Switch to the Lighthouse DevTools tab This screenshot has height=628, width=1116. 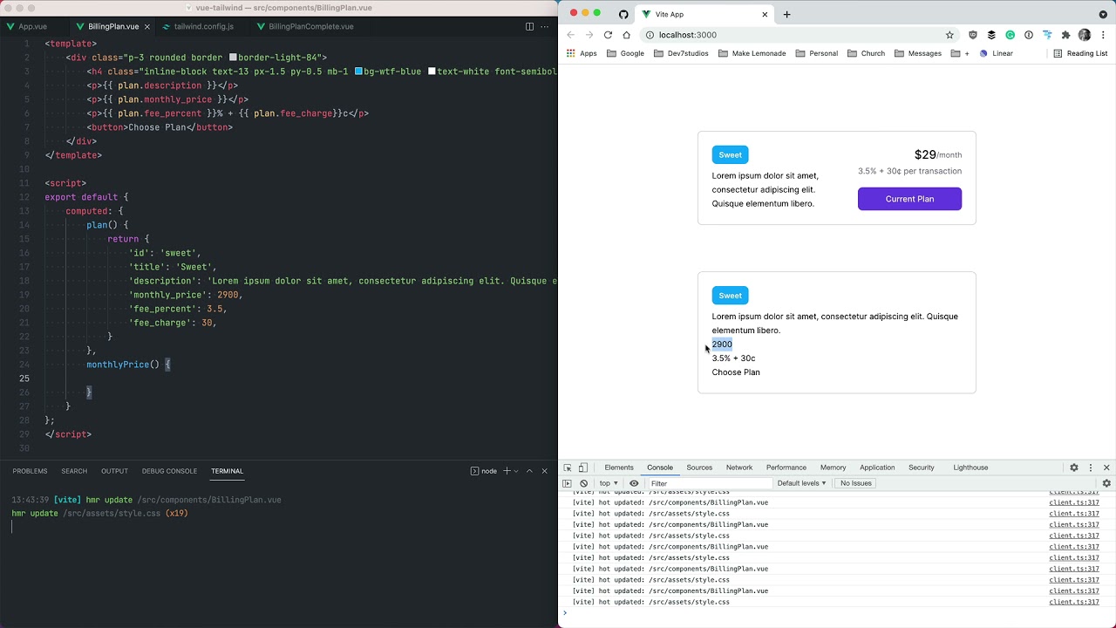(x=970, y=468)
